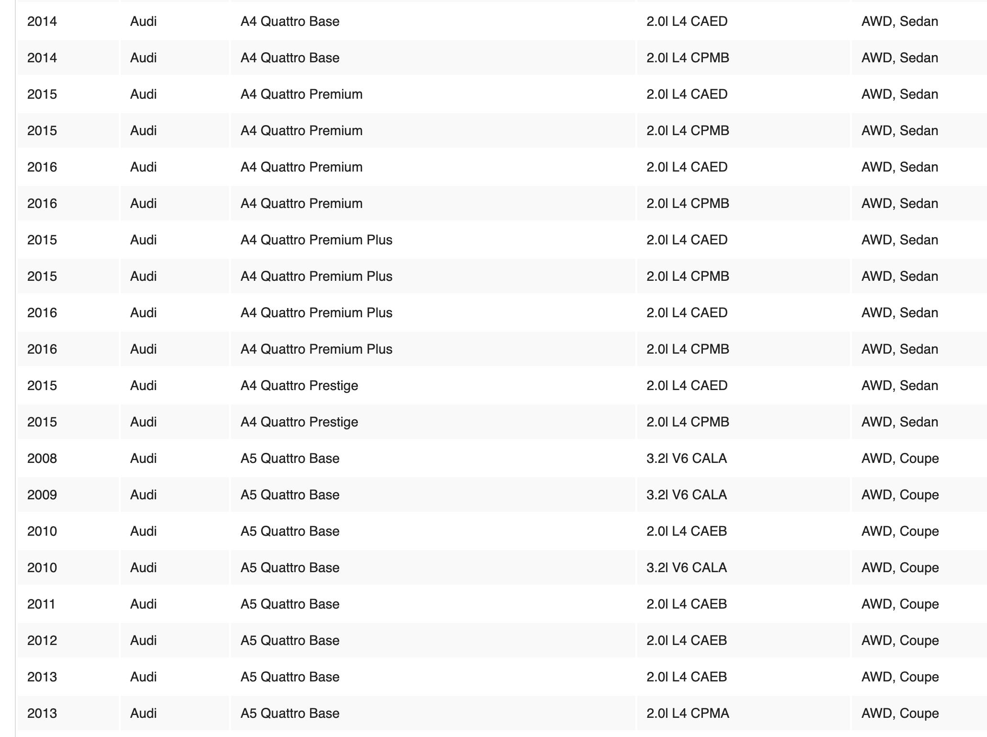Click the 2015 A4 Quattro Premium Plus CPMB engine cell
Screen dimensions: 987x737
[x=688, y=276]
